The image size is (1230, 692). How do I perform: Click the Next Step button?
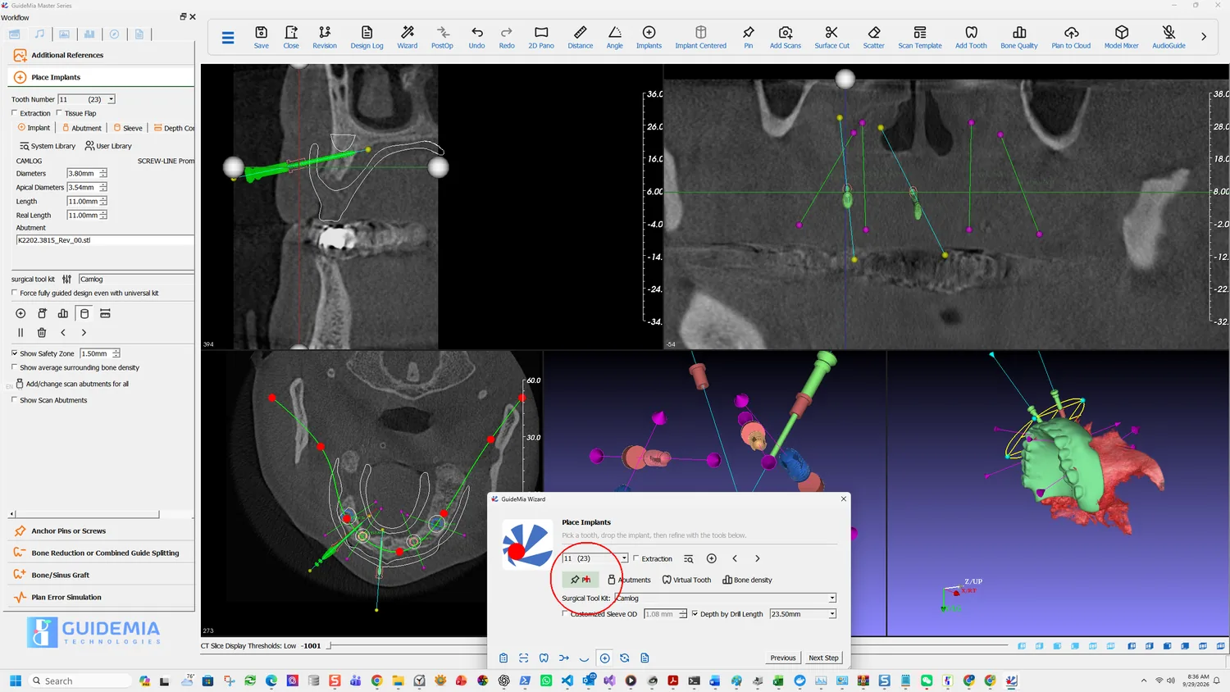point(823,658)
